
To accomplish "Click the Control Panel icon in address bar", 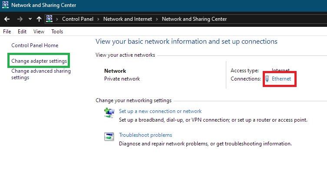I will point(49,19).
